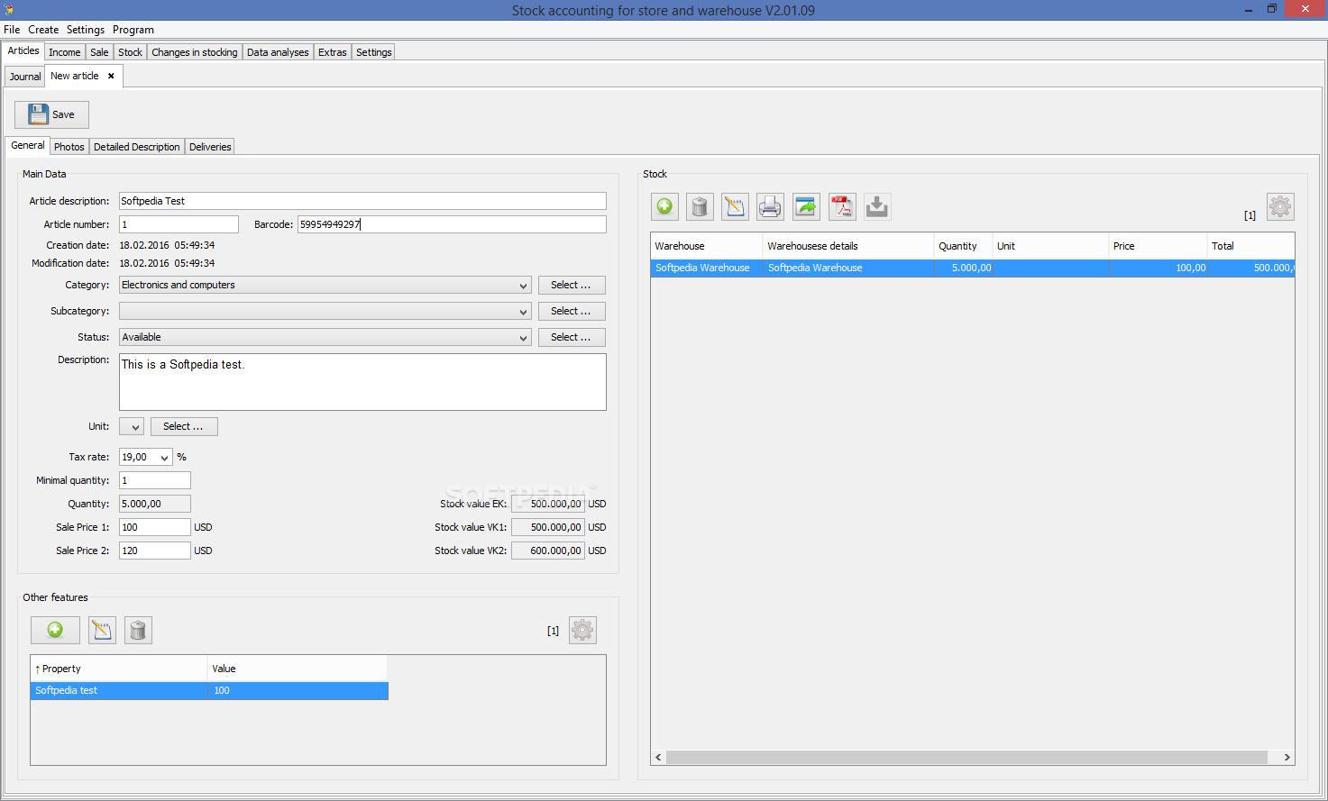Image resolution: width=1328 pixels, height=801 pixels.
Task: Switch to the Journal tab
Action: click(25, 77)
